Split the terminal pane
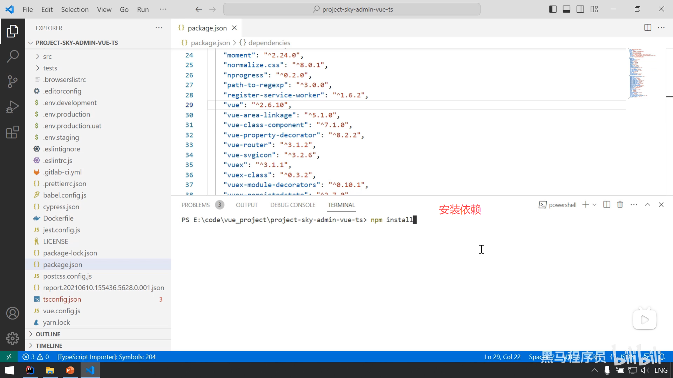Viewport: 673px width, 378px height. pos(607,205)
